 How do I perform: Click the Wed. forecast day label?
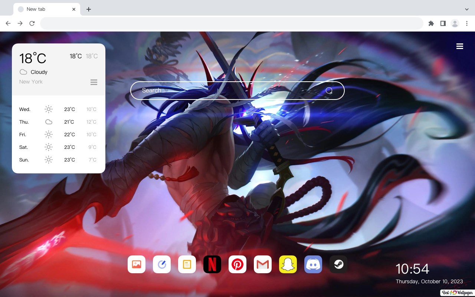click(x=25, y=109)
